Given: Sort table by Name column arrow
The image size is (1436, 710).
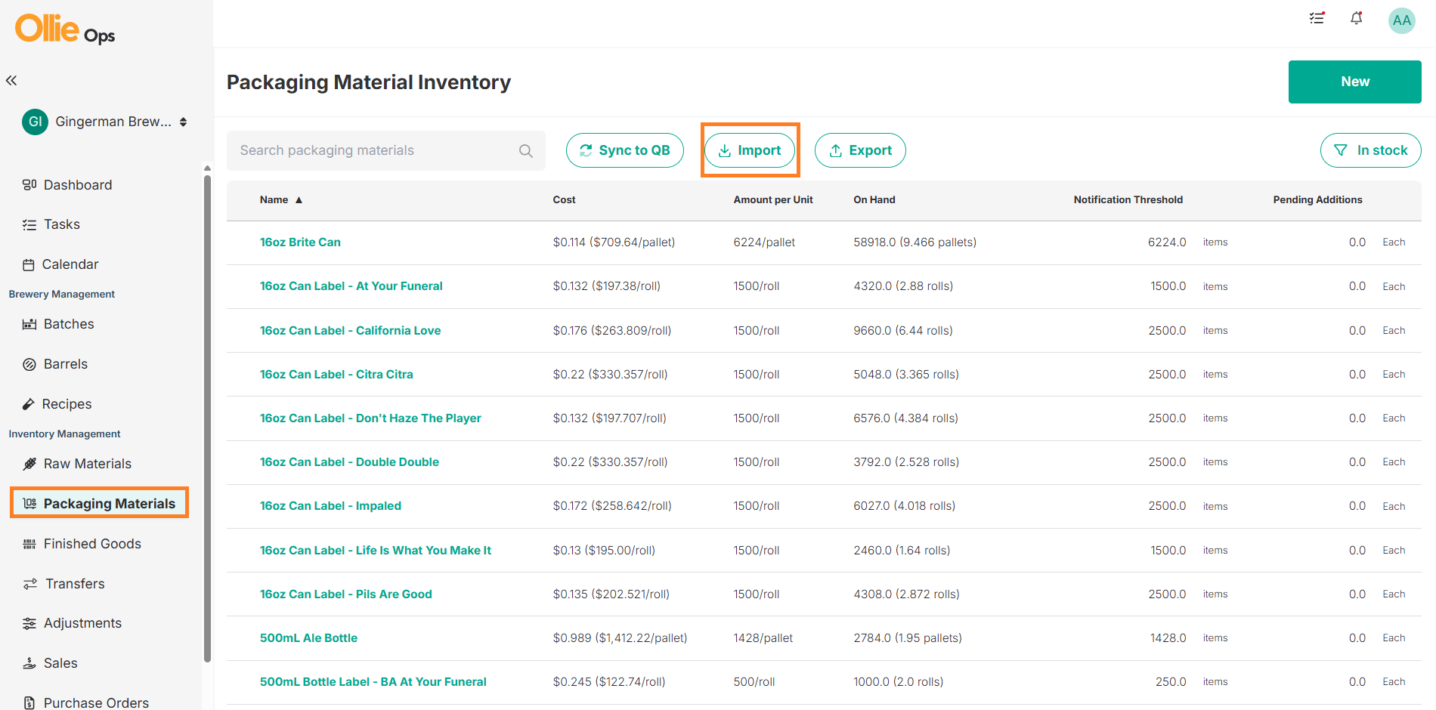Looking at the screenshot, I should [299, 200].
